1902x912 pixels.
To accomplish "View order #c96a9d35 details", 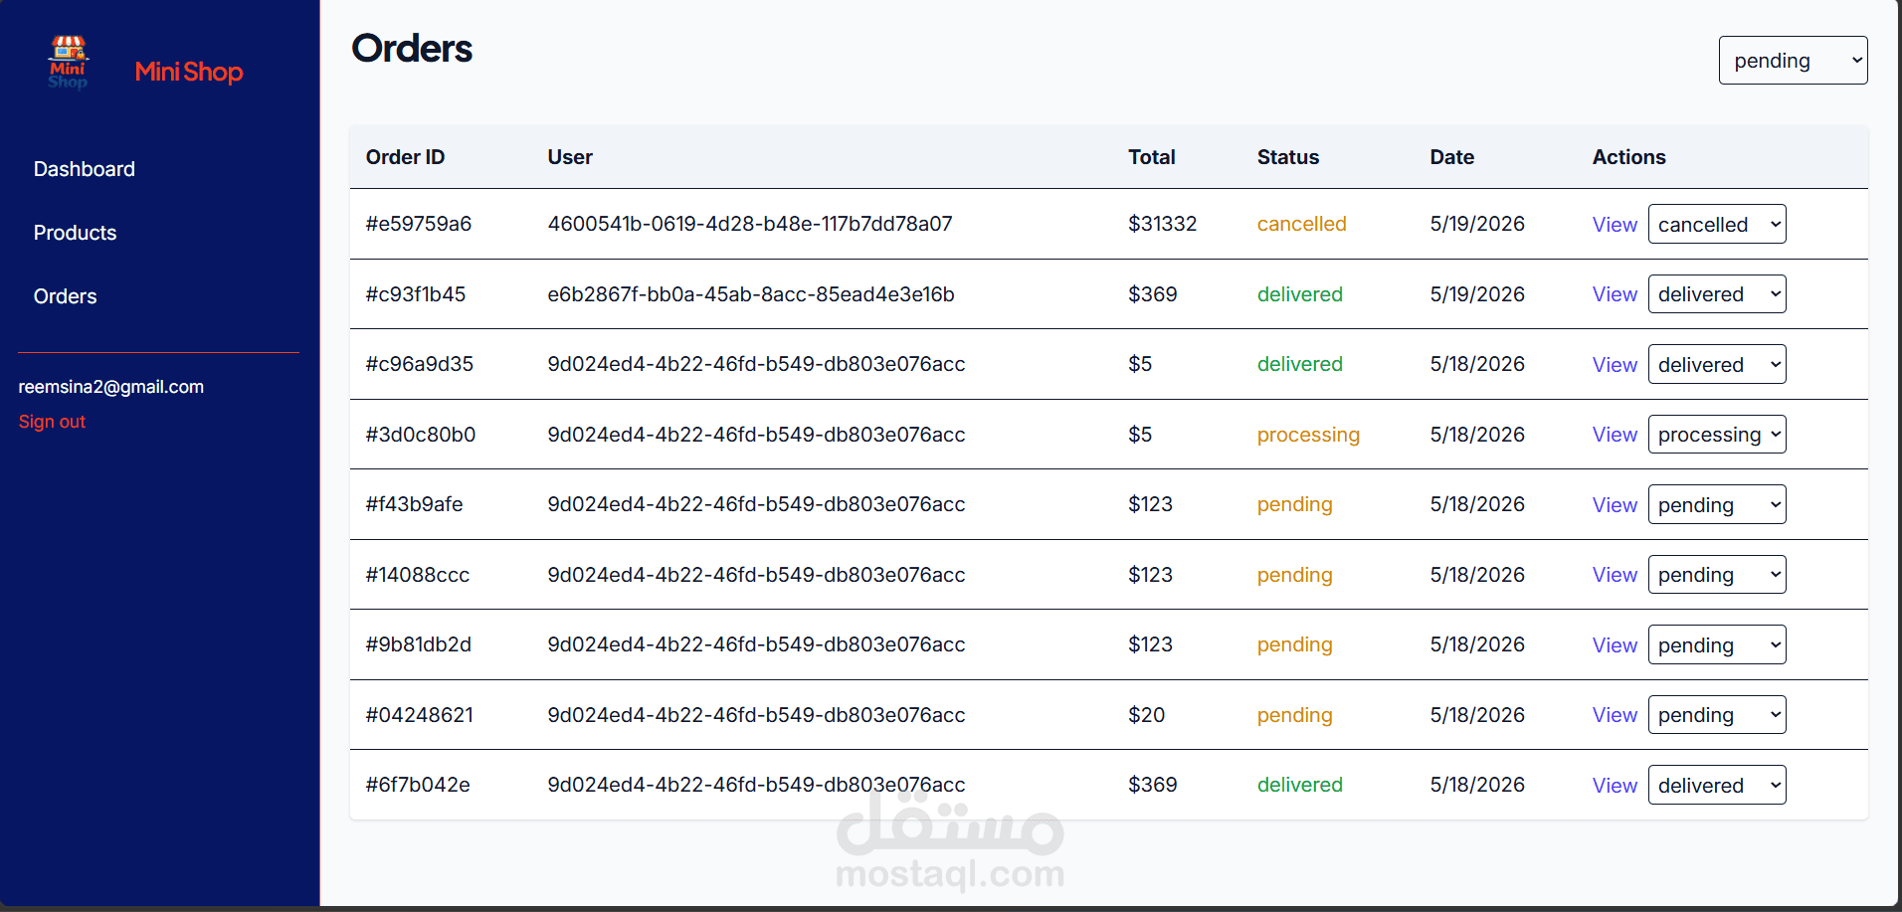I will [x=1615, y=365].
